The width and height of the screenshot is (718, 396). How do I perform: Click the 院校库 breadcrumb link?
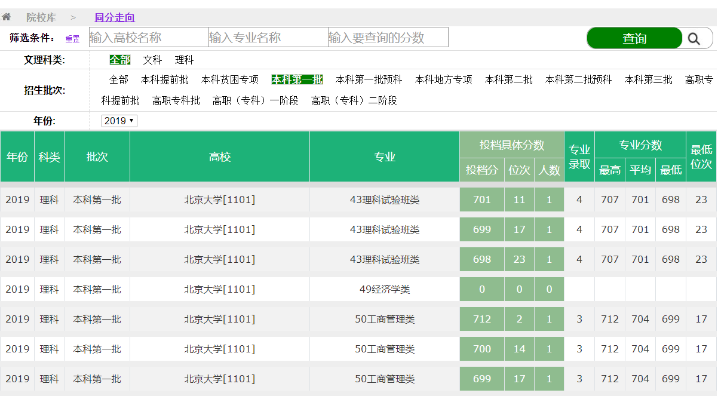click(41, 18)
